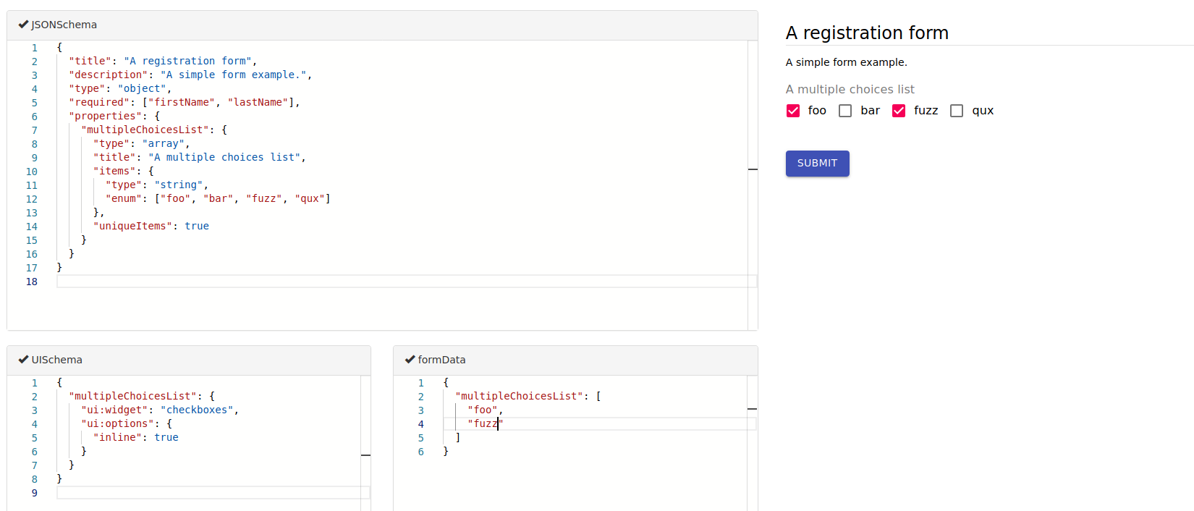Click the UISchema panel header
Image resolution: width=1194 pixels, height=511 pixels.
point(189,360)
